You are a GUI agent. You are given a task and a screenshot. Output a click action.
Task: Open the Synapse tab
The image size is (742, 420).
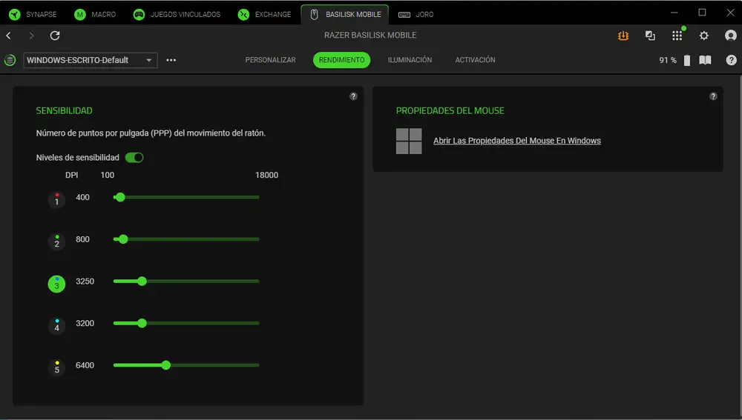point(33,14)
